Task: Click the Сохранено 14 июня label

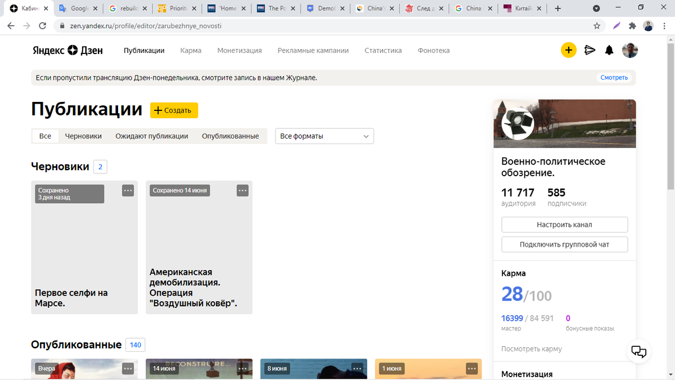Action: [179, 190]
